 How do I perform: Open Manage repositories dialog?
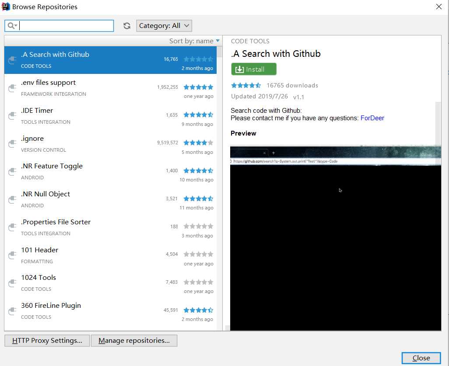pyautogui.click(x=134, y=341)
